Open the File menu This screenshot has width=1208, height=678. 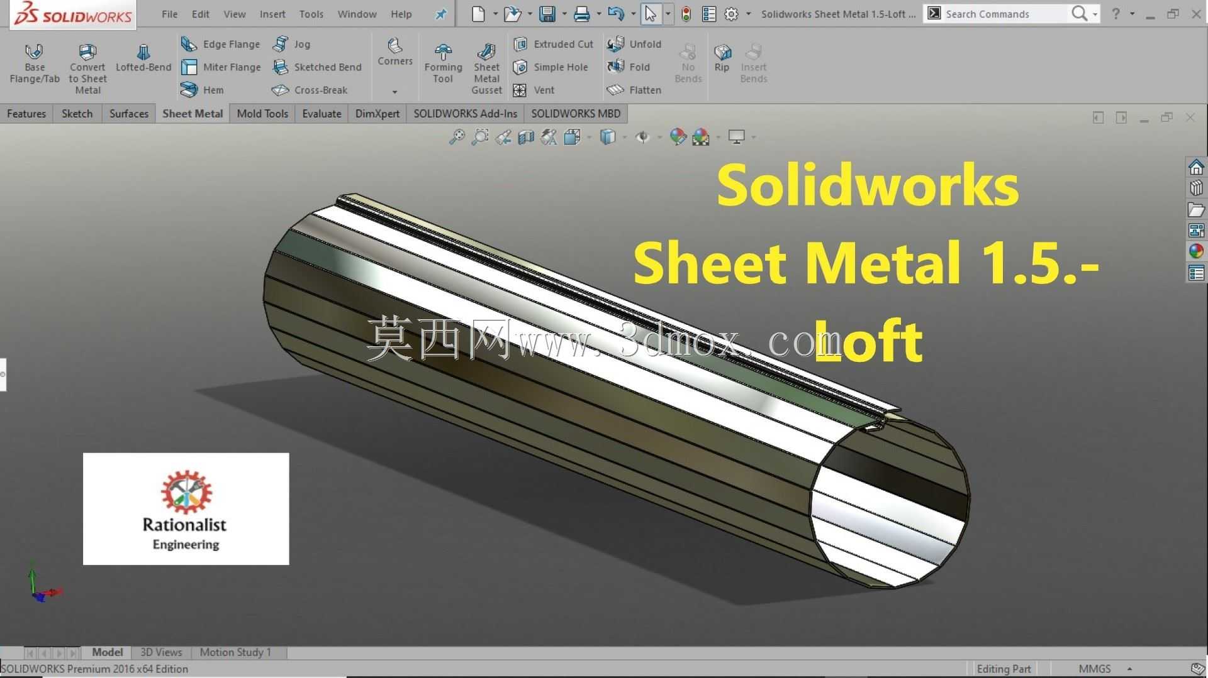(169, 14)
